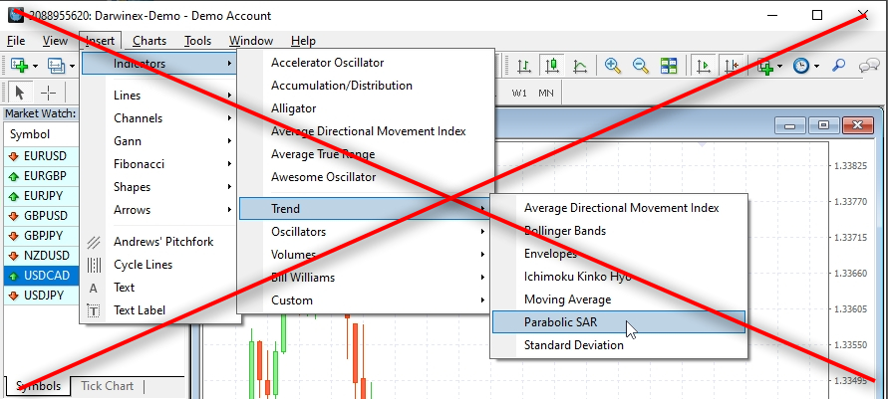Choose Andrews' Pitchfork from Insert menu

coord(160,242)
